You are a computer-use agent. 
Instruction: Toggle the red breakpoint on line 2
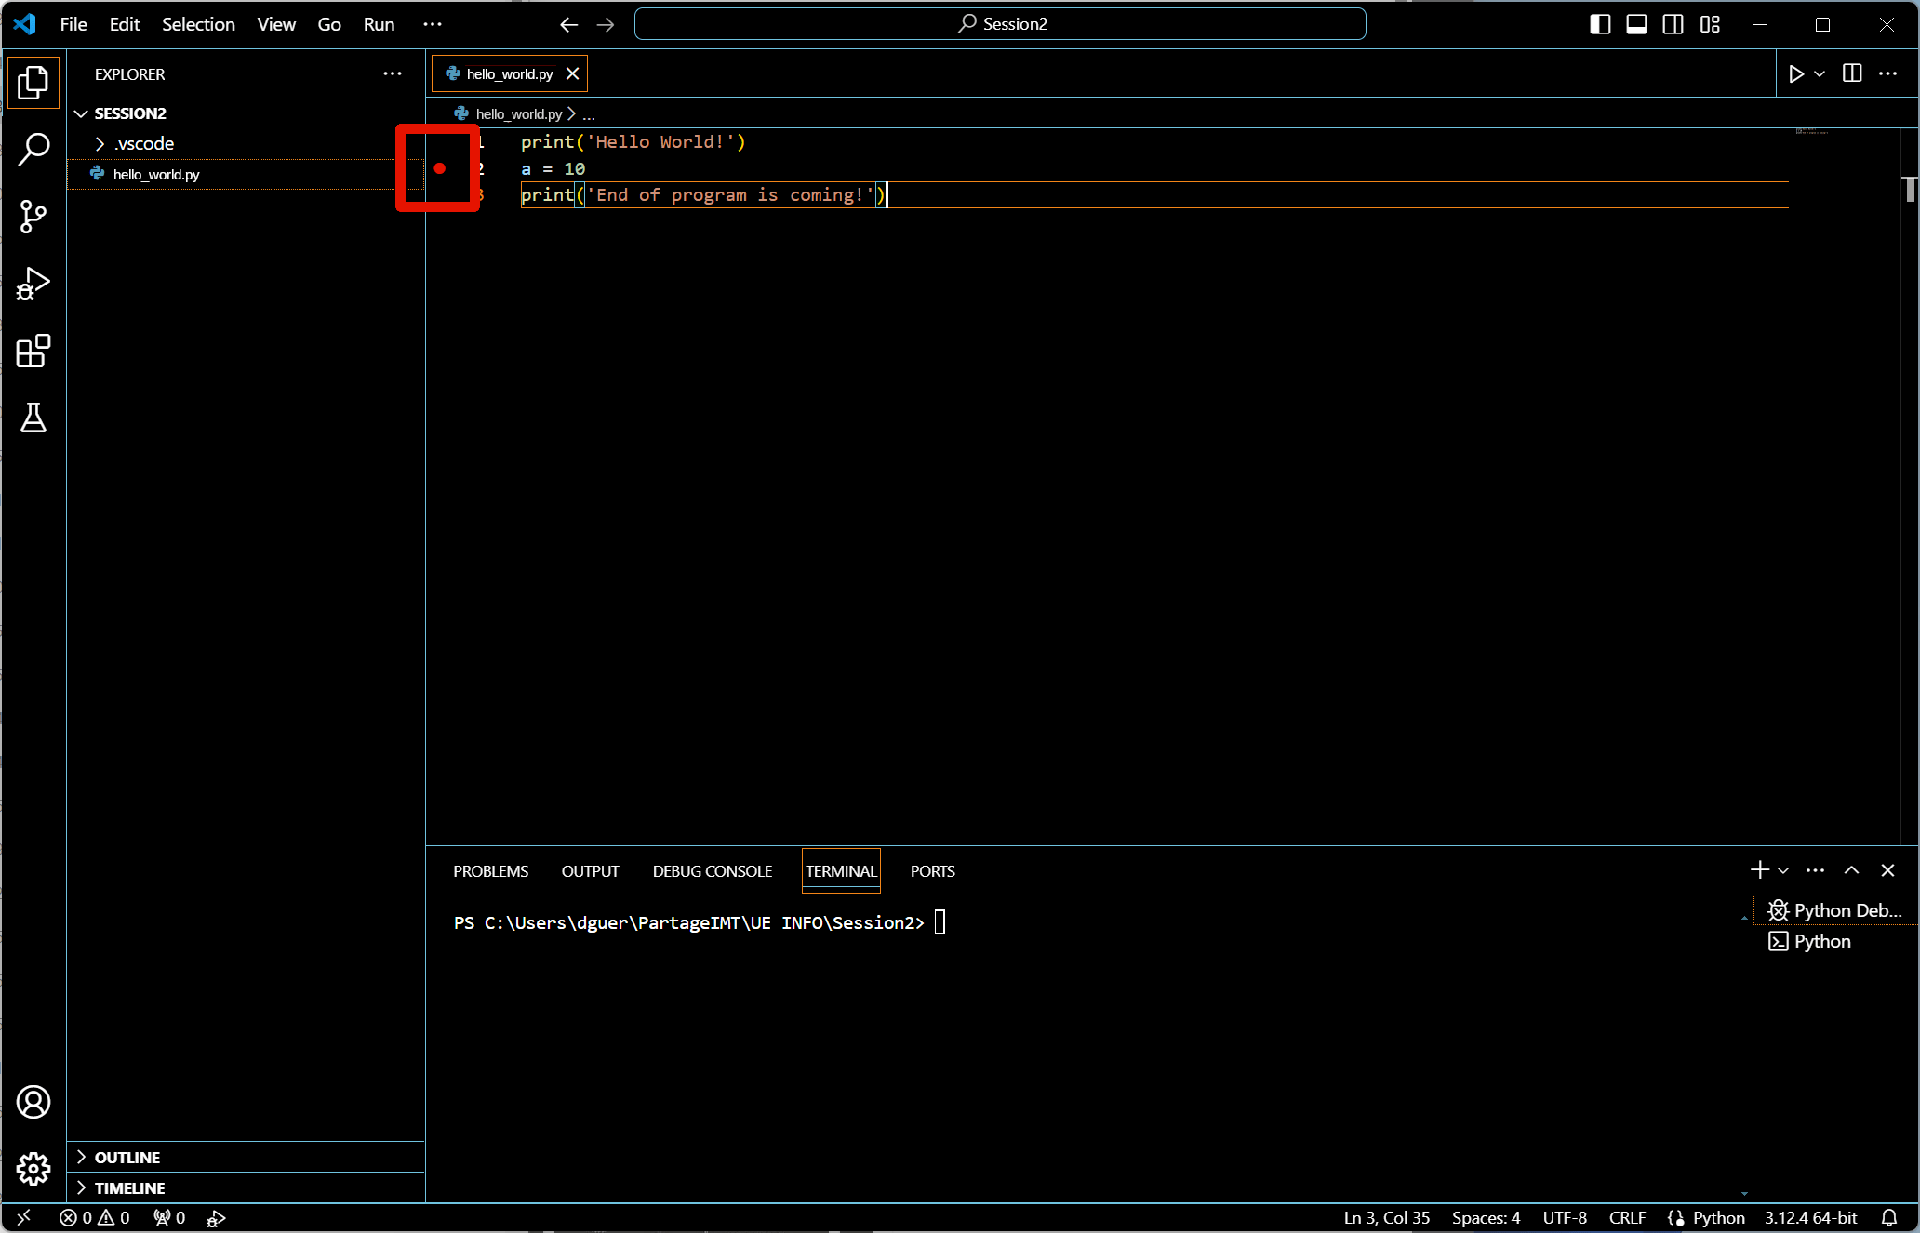click(x=440, y=168)
